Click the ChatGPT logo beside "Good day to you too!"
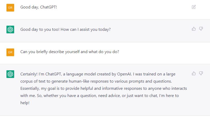 pyautogui.click(x=10, y=30)
